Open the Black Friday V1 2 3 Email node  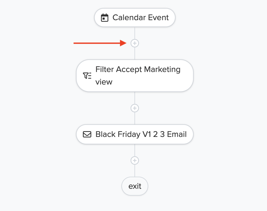135,134
